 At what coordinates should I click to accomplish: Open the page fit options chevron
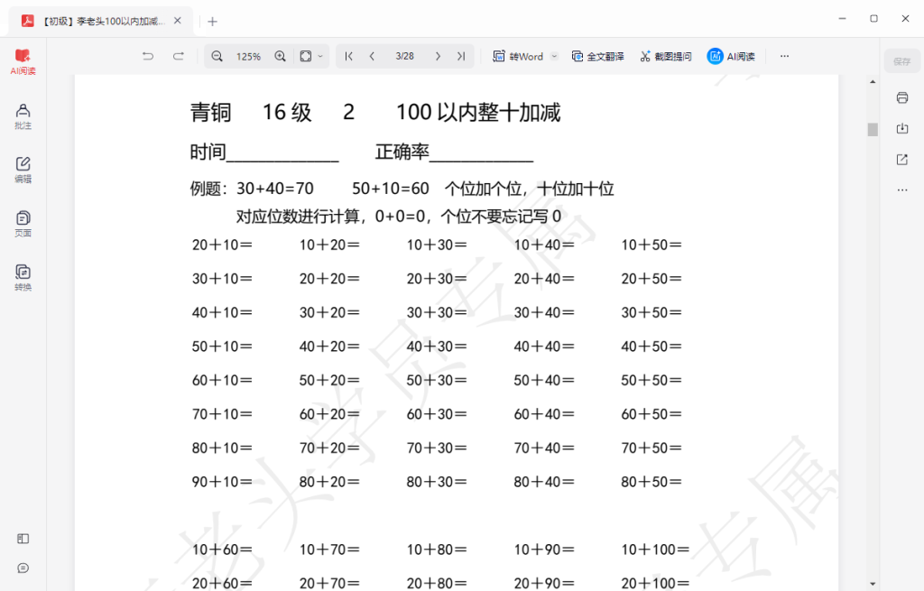[x=320, y=56]
